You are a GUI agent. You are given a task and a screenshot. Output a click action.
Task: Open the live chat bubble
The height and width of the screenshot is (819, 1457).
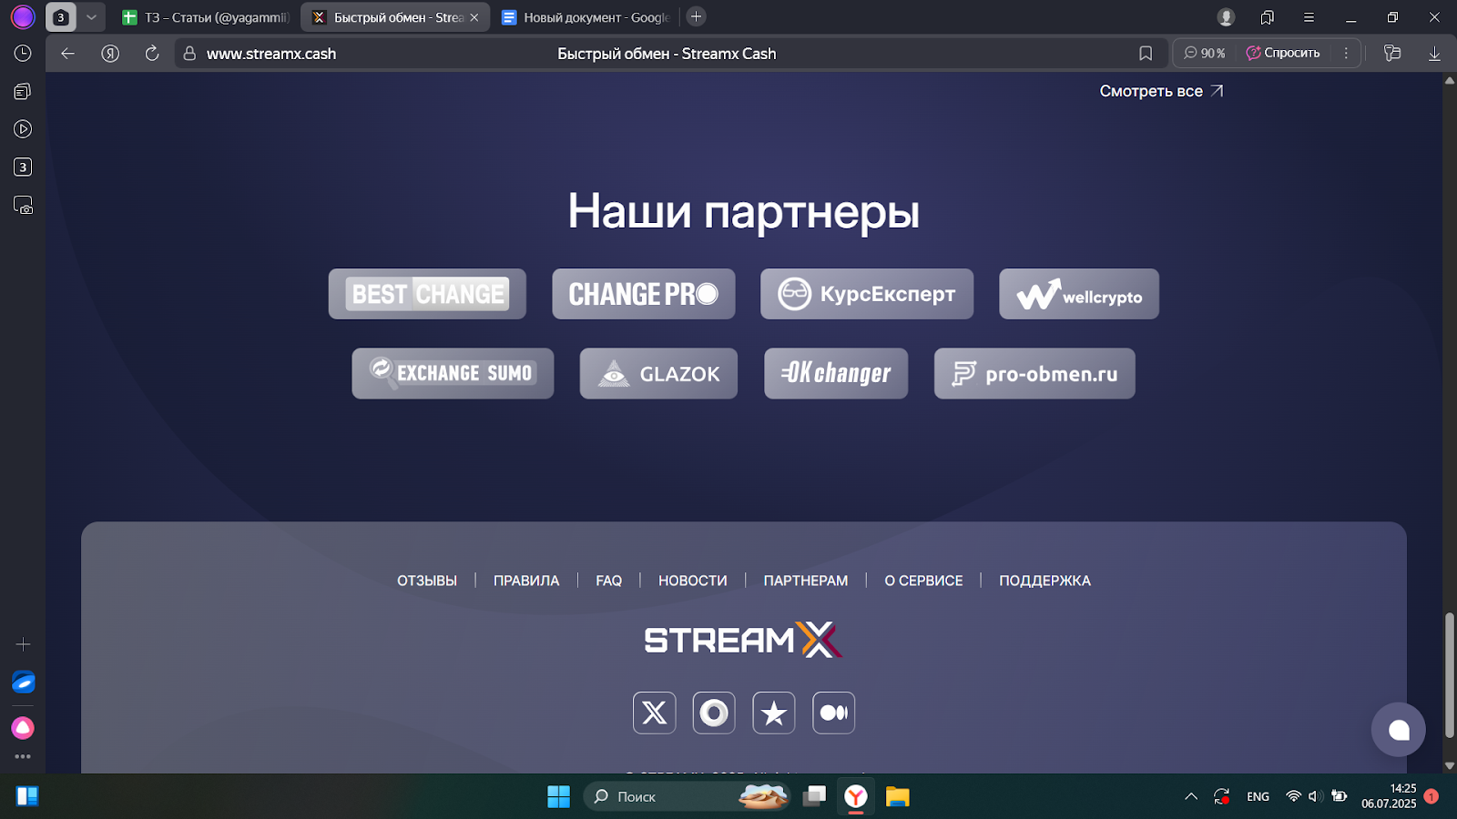click(1399, 729)
